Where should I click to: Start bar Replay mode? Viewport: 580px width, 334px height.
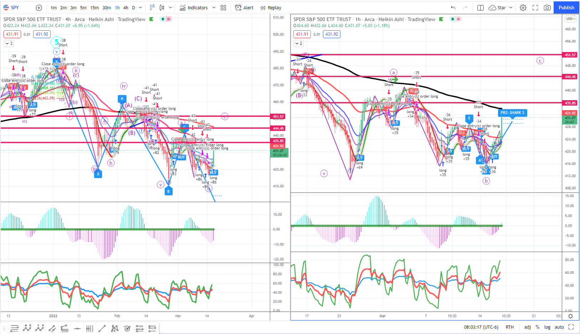click(271, 7)
